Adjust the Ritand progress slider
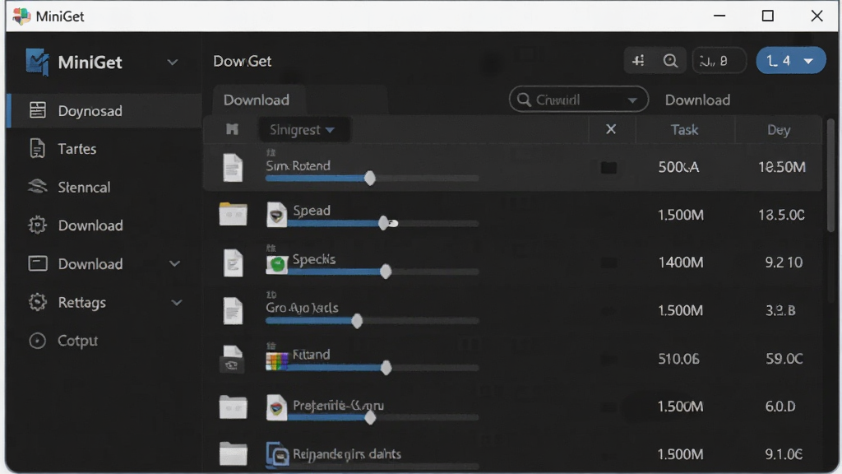 386,368
